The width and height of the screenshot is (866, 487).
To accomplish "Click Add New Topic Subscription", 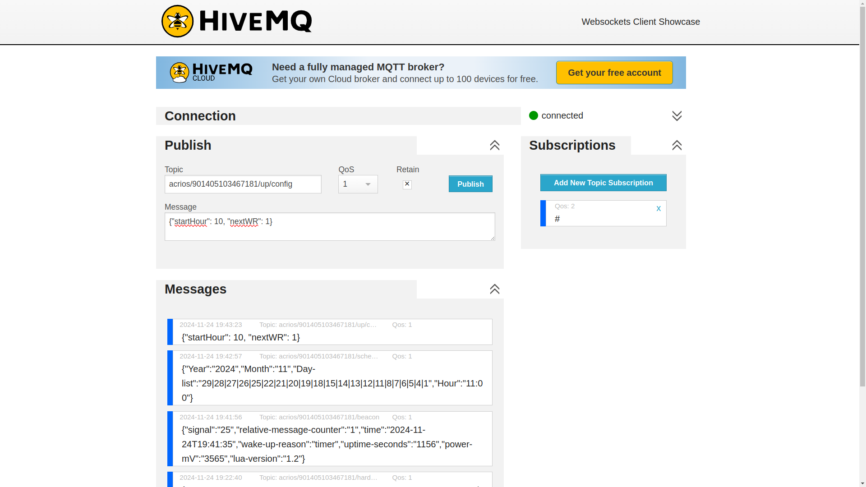I will coord(603,183).
